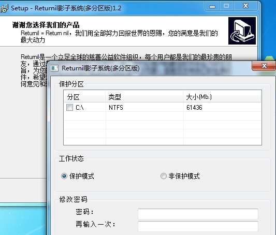This screenshot has height=235, width=276.
Task: Click the 类型 column header
Action: pos(144,97)
